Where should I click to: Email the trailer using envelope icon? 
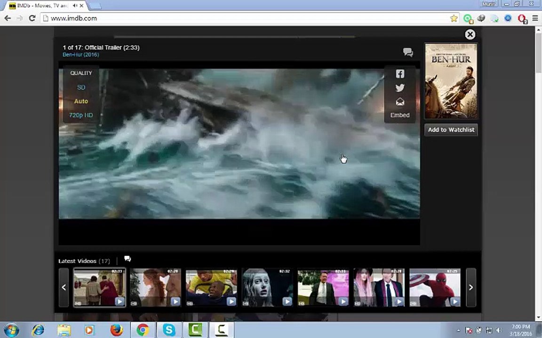400,102
